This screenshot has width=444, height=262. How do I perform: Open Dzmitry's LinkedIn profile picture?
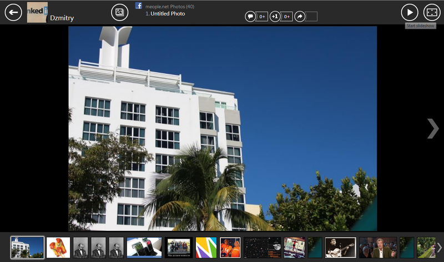37,12
